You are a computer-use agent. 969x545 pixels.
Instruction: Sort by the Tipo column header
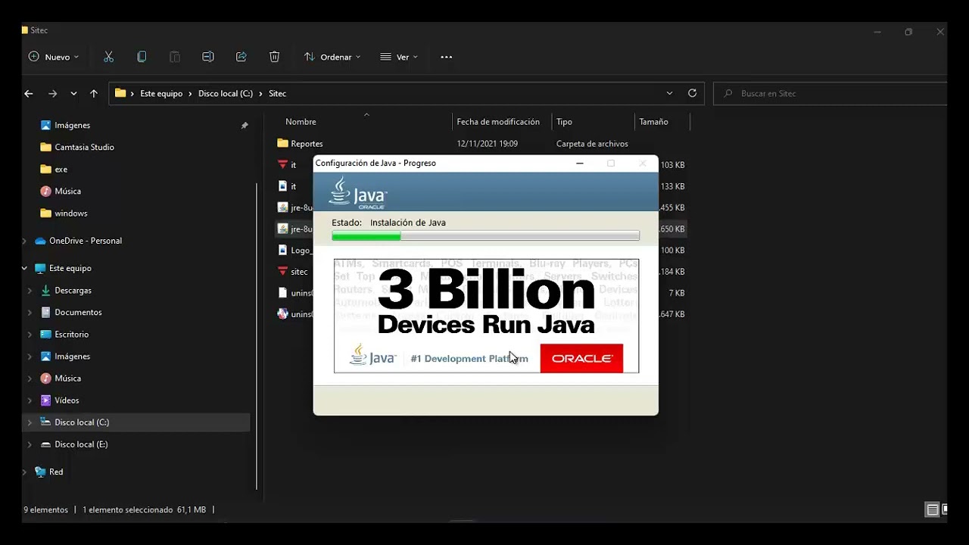click(x=564, y=122)
